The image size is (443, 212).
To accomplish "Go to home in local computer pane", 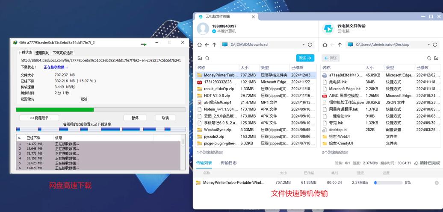I will (x=199, y=44).
